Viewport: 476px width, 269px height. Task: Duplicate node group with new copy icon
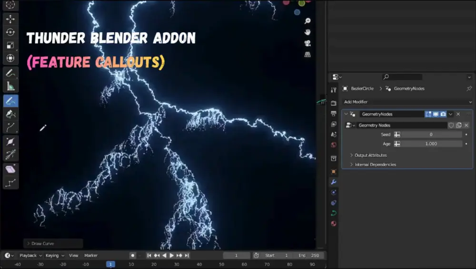[x=459, y=125]
